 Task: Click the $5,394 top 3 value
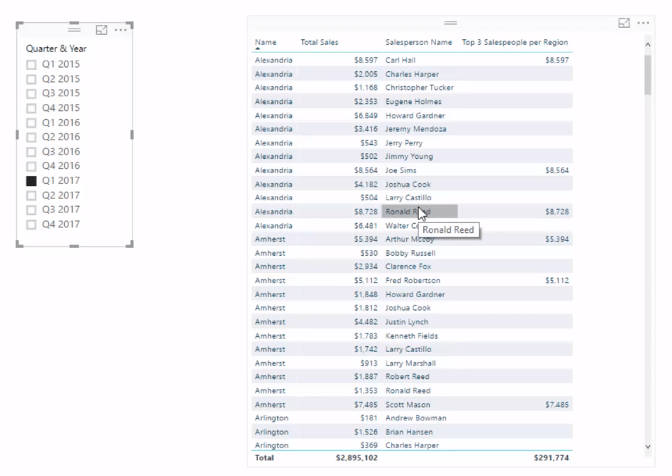pyautogui.click(x=557, y=239)
